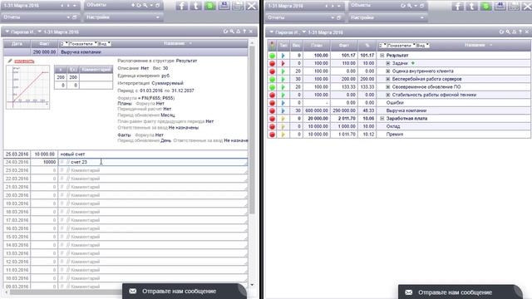Click new-window icon in left Объекты bar

157,6
